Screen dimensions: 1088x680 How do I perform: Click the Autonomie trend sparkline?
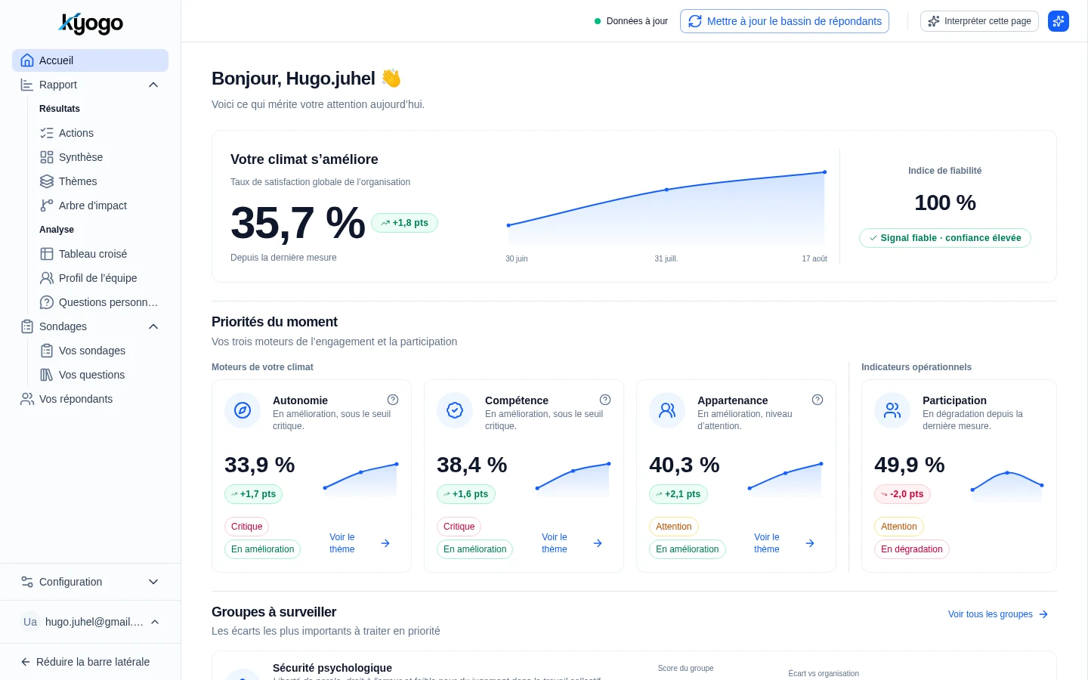tap(360, 480)
